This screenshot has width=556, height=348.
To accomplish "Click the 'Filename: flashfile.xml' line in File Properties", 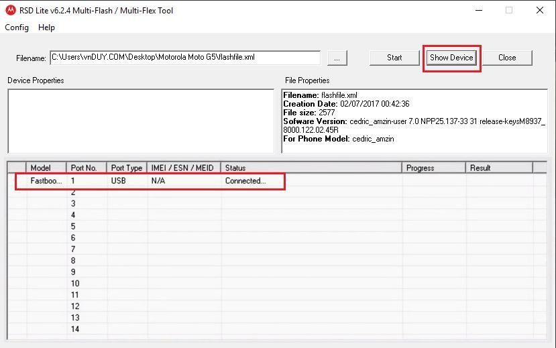I will pyautogui.click(x=320, y=95).
